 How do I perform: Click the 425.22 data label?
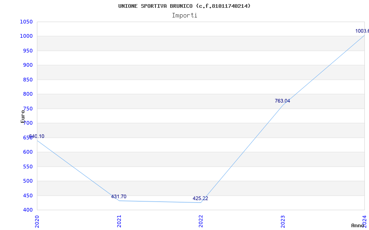[x=200, y=199]
